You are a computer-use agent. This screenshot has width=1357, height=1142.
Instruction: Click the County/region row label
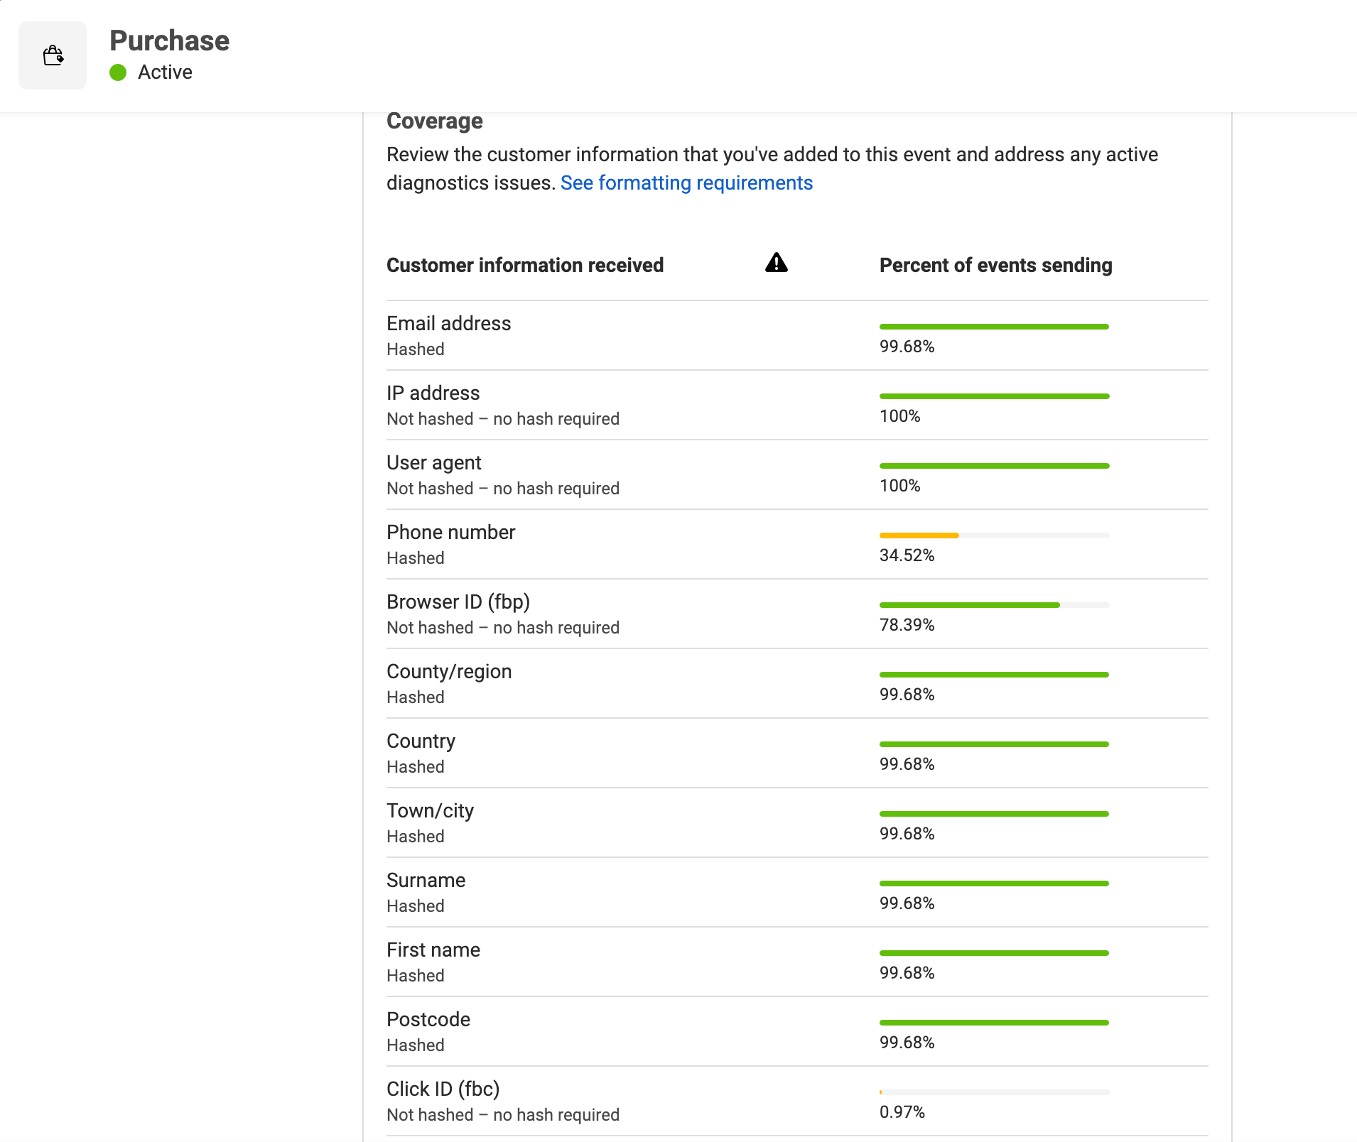[x=448, y=672]
